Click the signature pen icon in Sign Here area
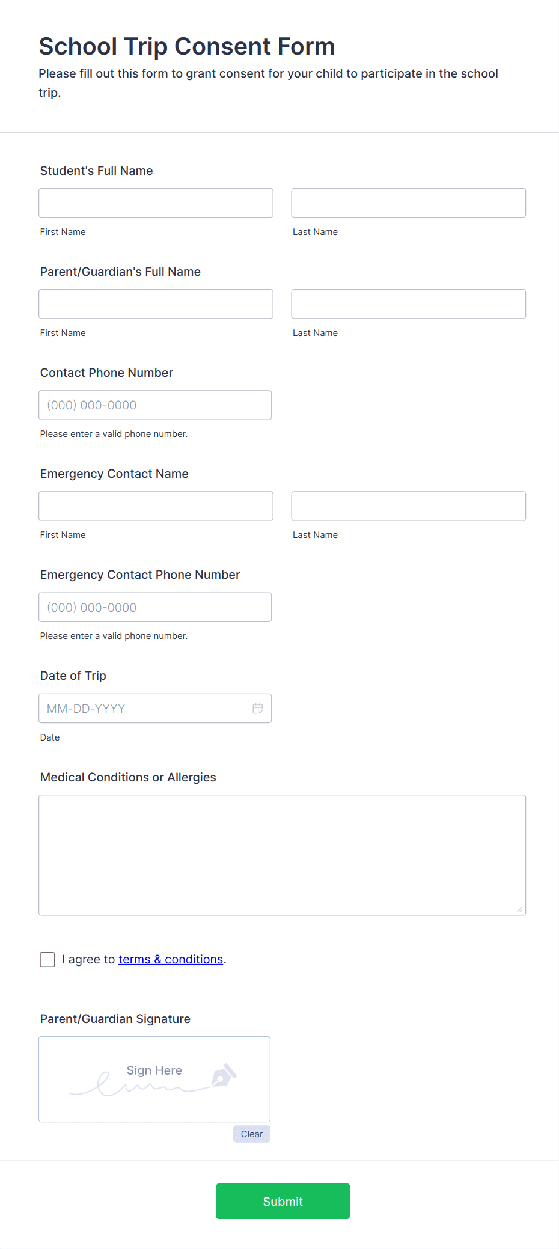The width and height of the screenshot is (559, 1249). pyautogui.click(x=225, y=1073)
